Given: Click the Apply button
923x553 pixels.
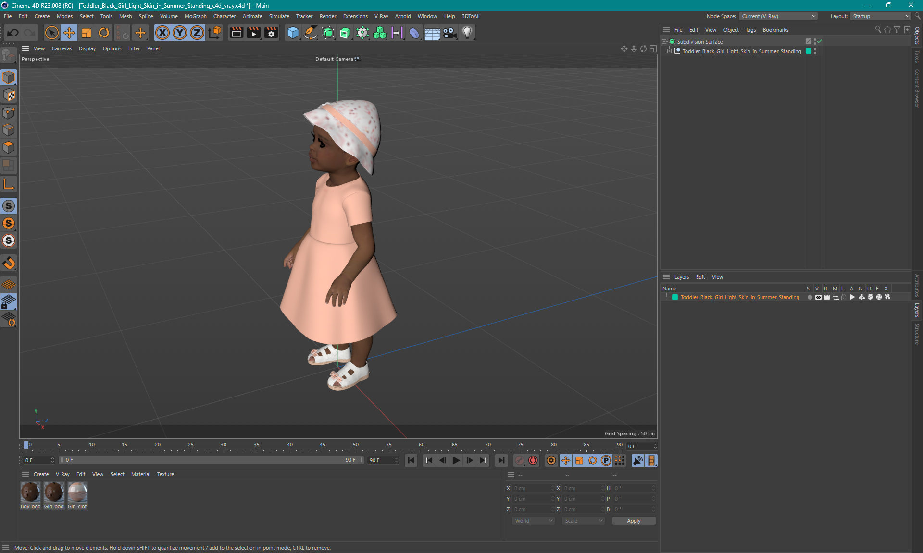Looking at the screenshot, I should point(634,521).
